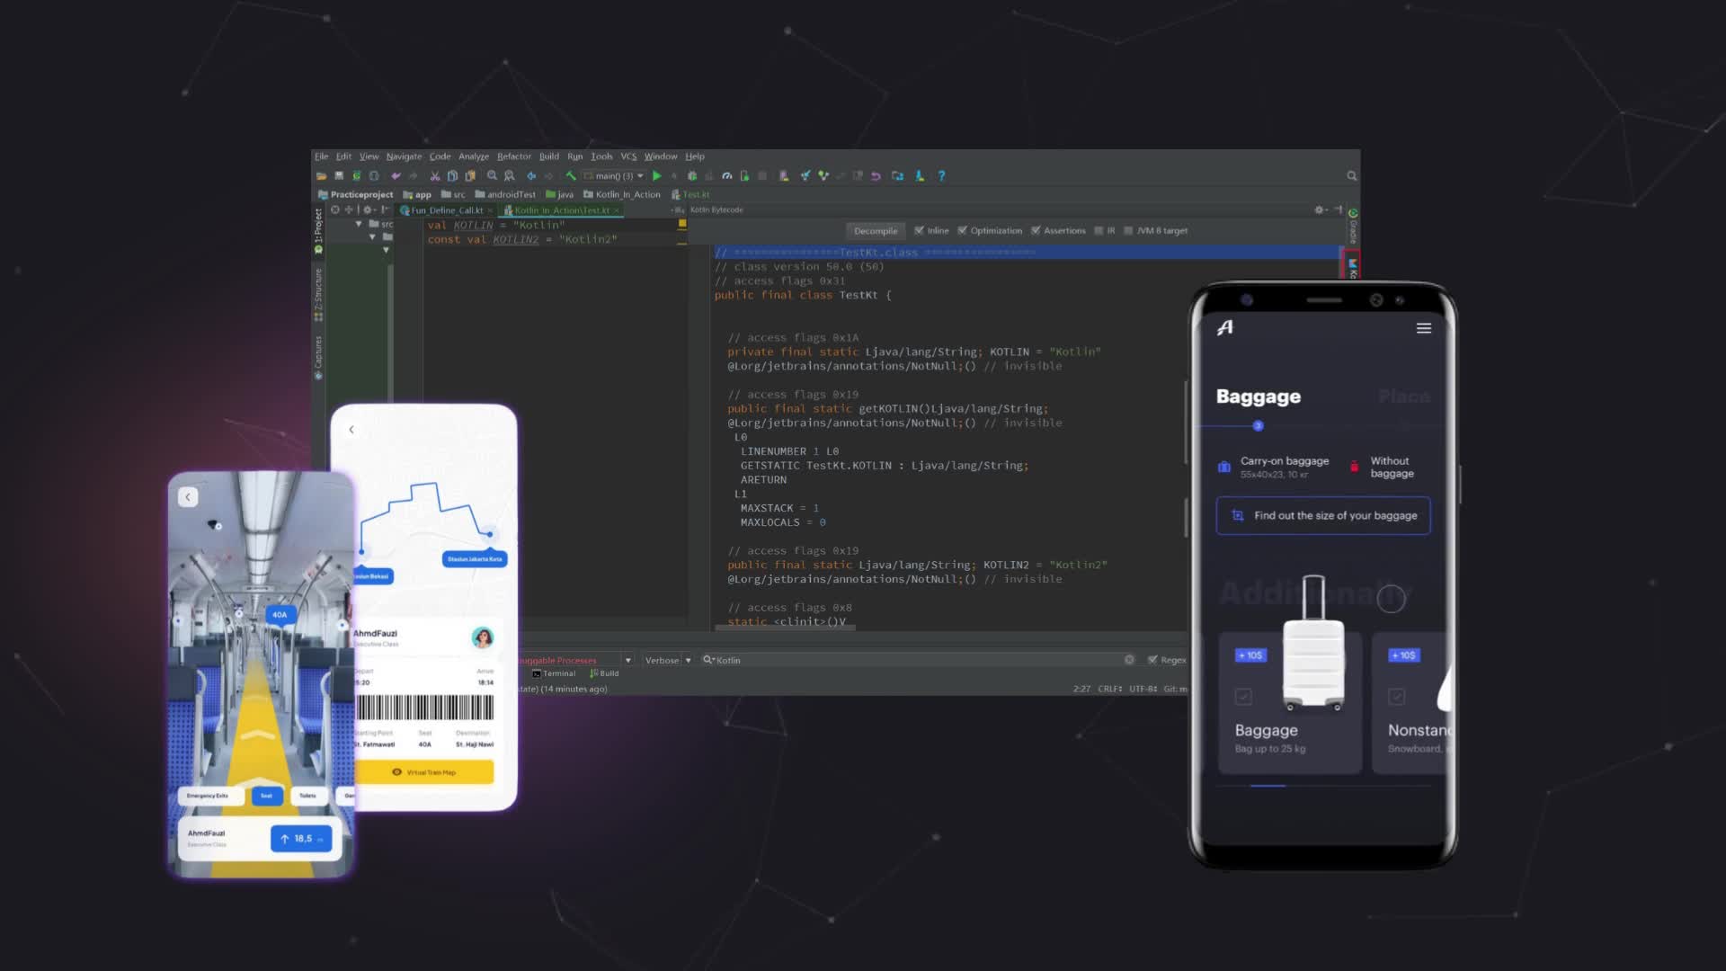Viewport: 1726px width, 971px height.
Task: Click the Open folder toolbar icon
Action: pyautogui.click(x=321, y=176)
